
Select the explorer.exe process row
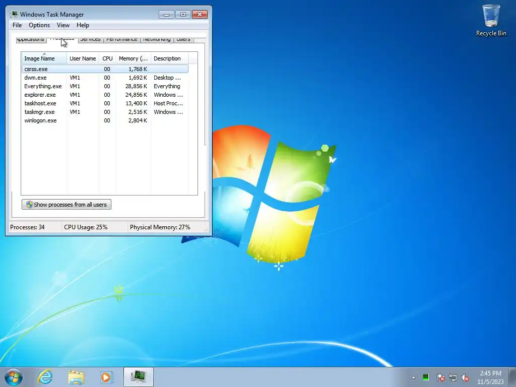[x=105, y=95]
